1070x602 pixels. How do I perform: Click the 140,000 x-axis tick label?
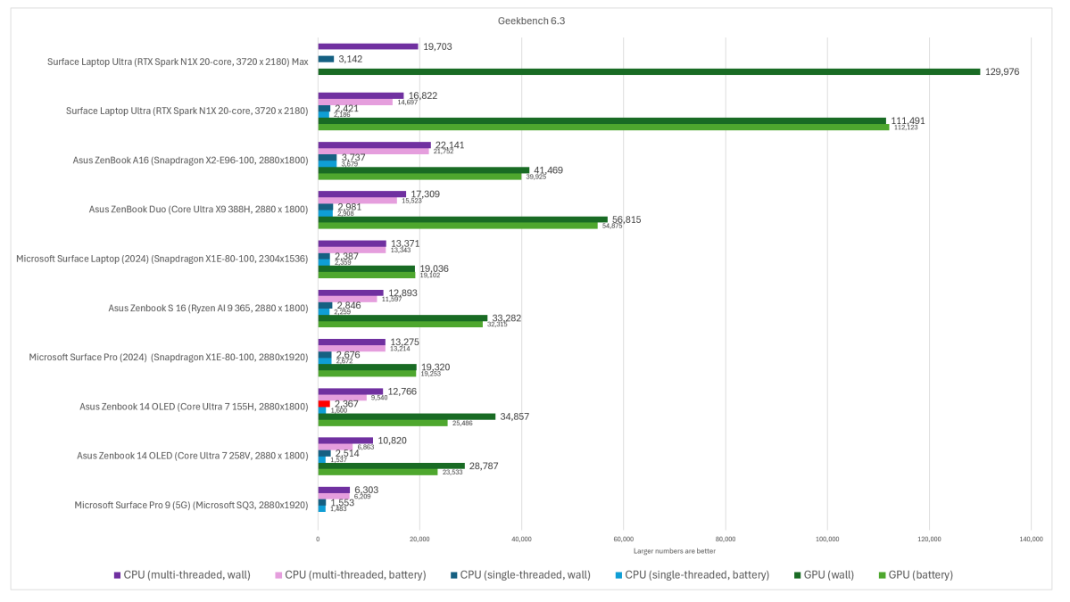(1031, 540)
